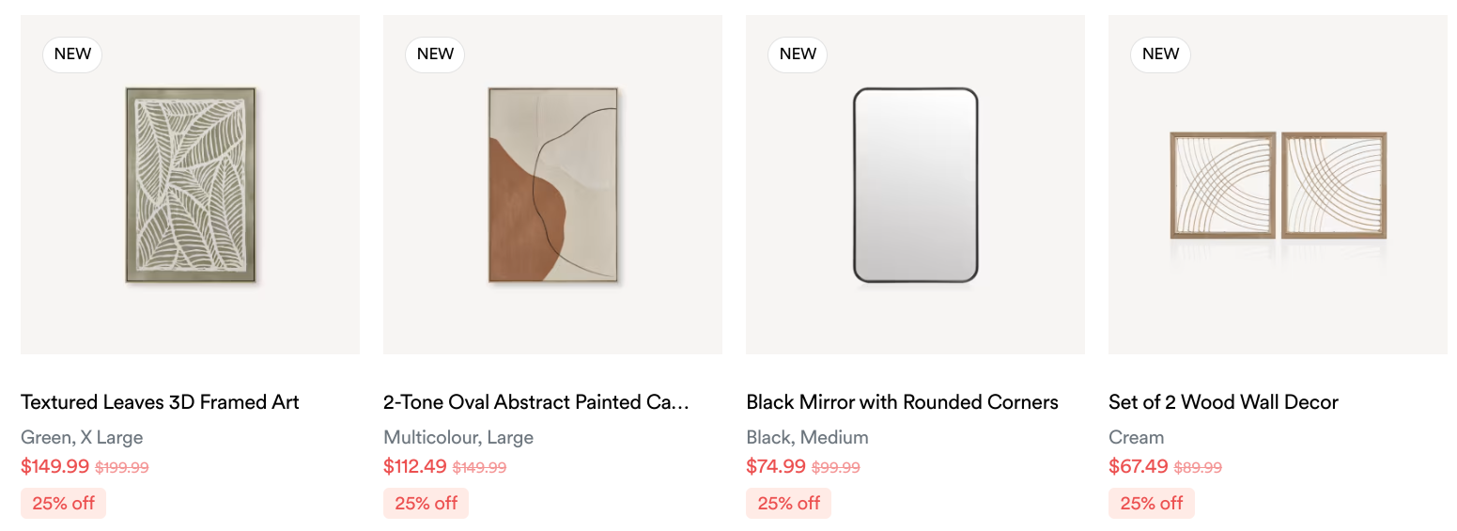This screenshot has height=531, width=1457.
Task: Open the Set of 2 Wood Wall Decor image
Action: (x=1278, y=184)
